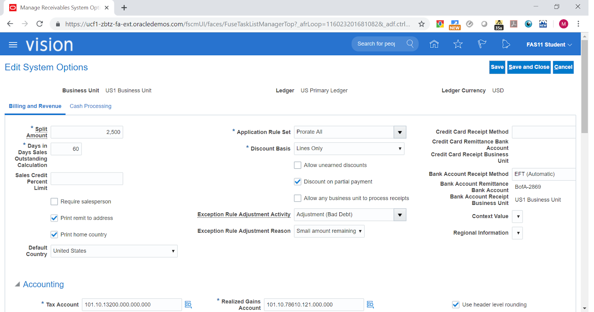Check Allow any business unit to process receipts
This screenshot has height=312, width=594.
point(297,198)
